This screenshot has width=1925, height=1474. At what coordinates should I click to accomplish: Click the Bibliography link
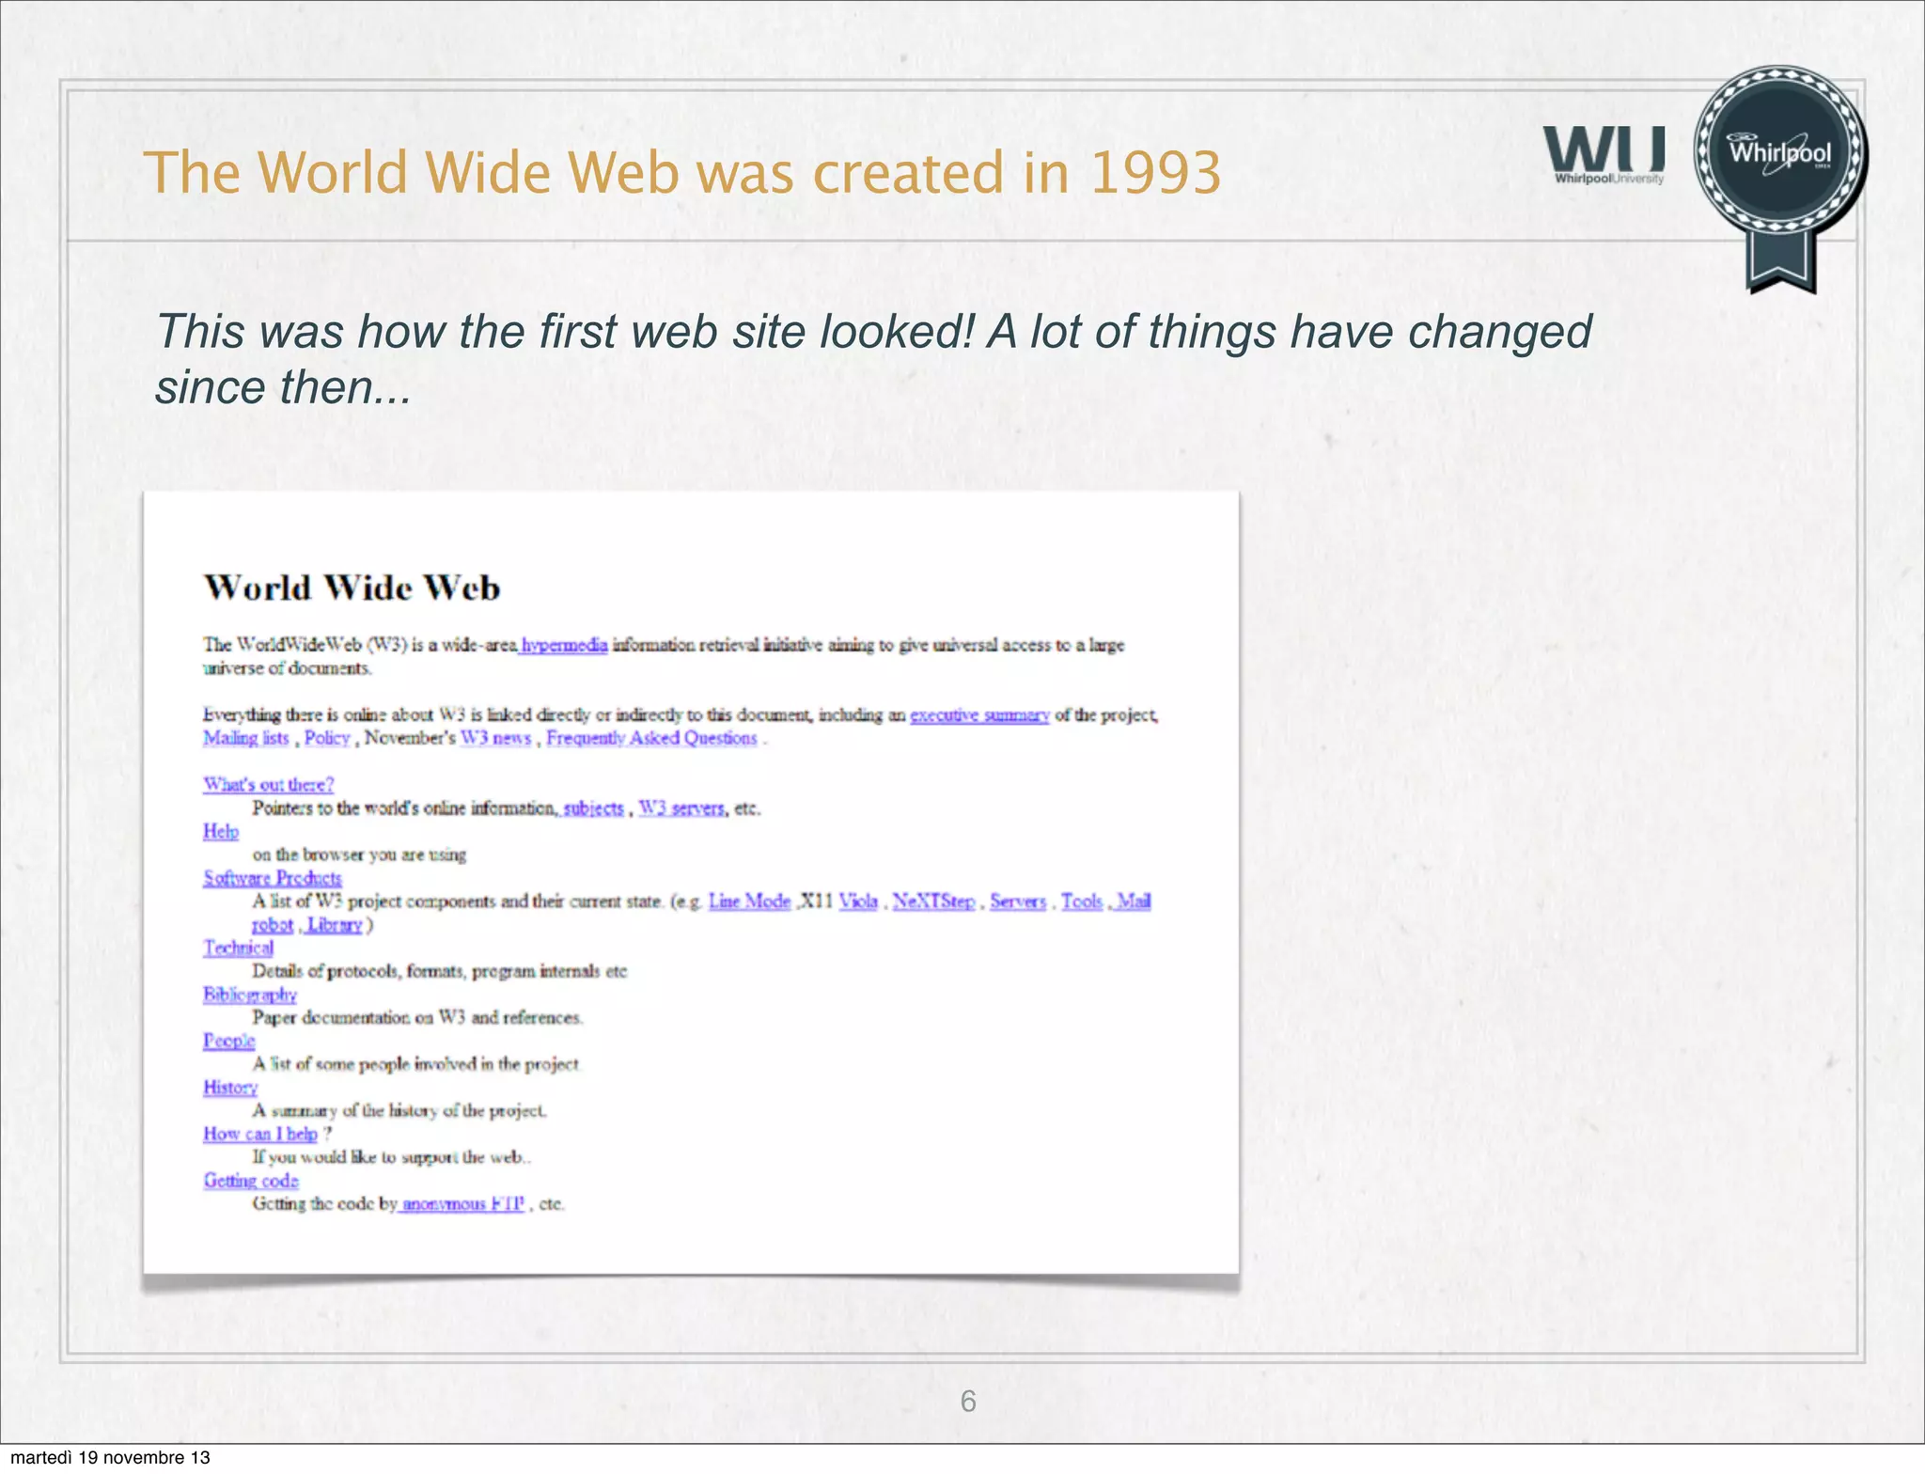click(250, 995)
